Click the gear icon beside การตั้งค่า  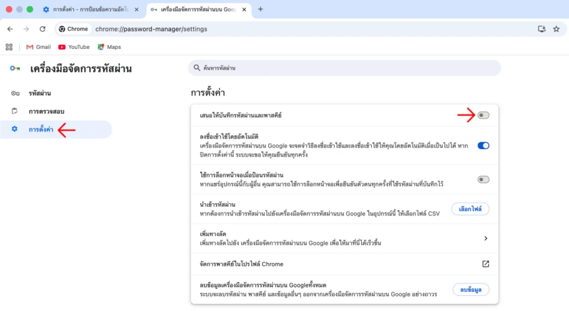(14, 129)
